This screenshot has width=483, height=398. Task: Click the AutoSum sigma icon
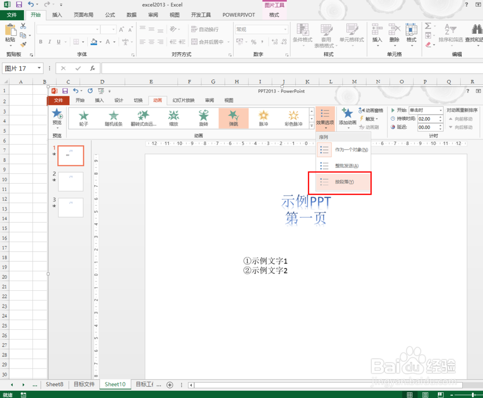(428, 26)
